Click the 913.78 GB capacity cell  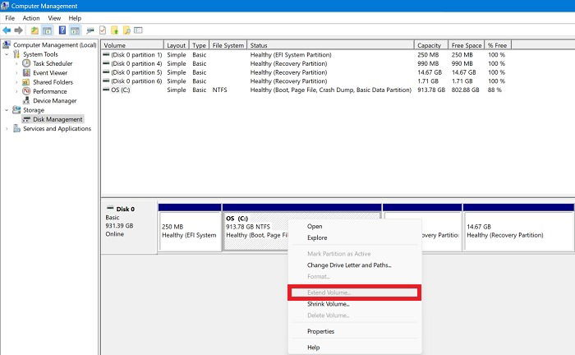431,90
